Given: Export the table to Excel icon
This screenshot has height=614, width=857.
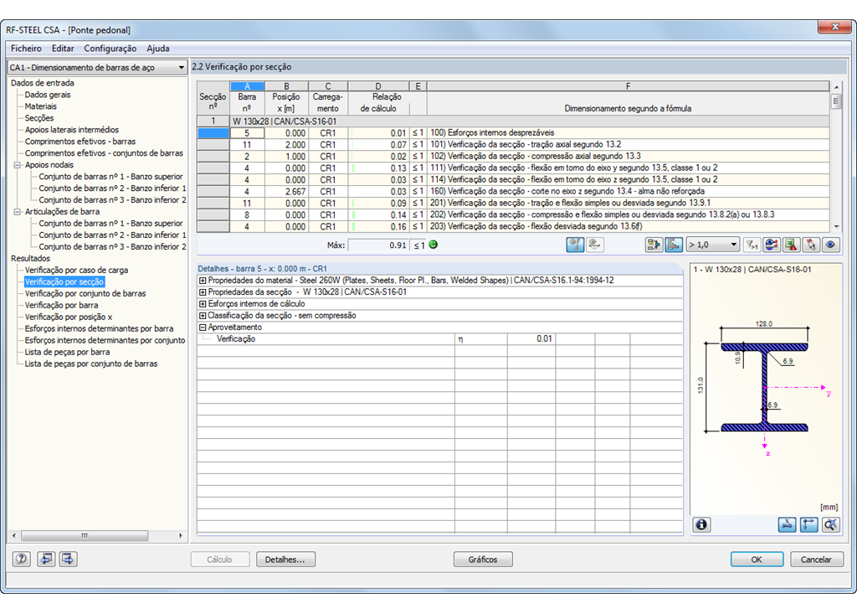Looking at the screenshot, I should click(792, 245).
